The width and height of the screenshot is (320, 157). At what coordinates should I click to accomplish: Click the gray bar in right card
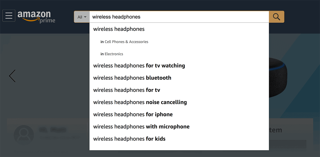point(287,144)
